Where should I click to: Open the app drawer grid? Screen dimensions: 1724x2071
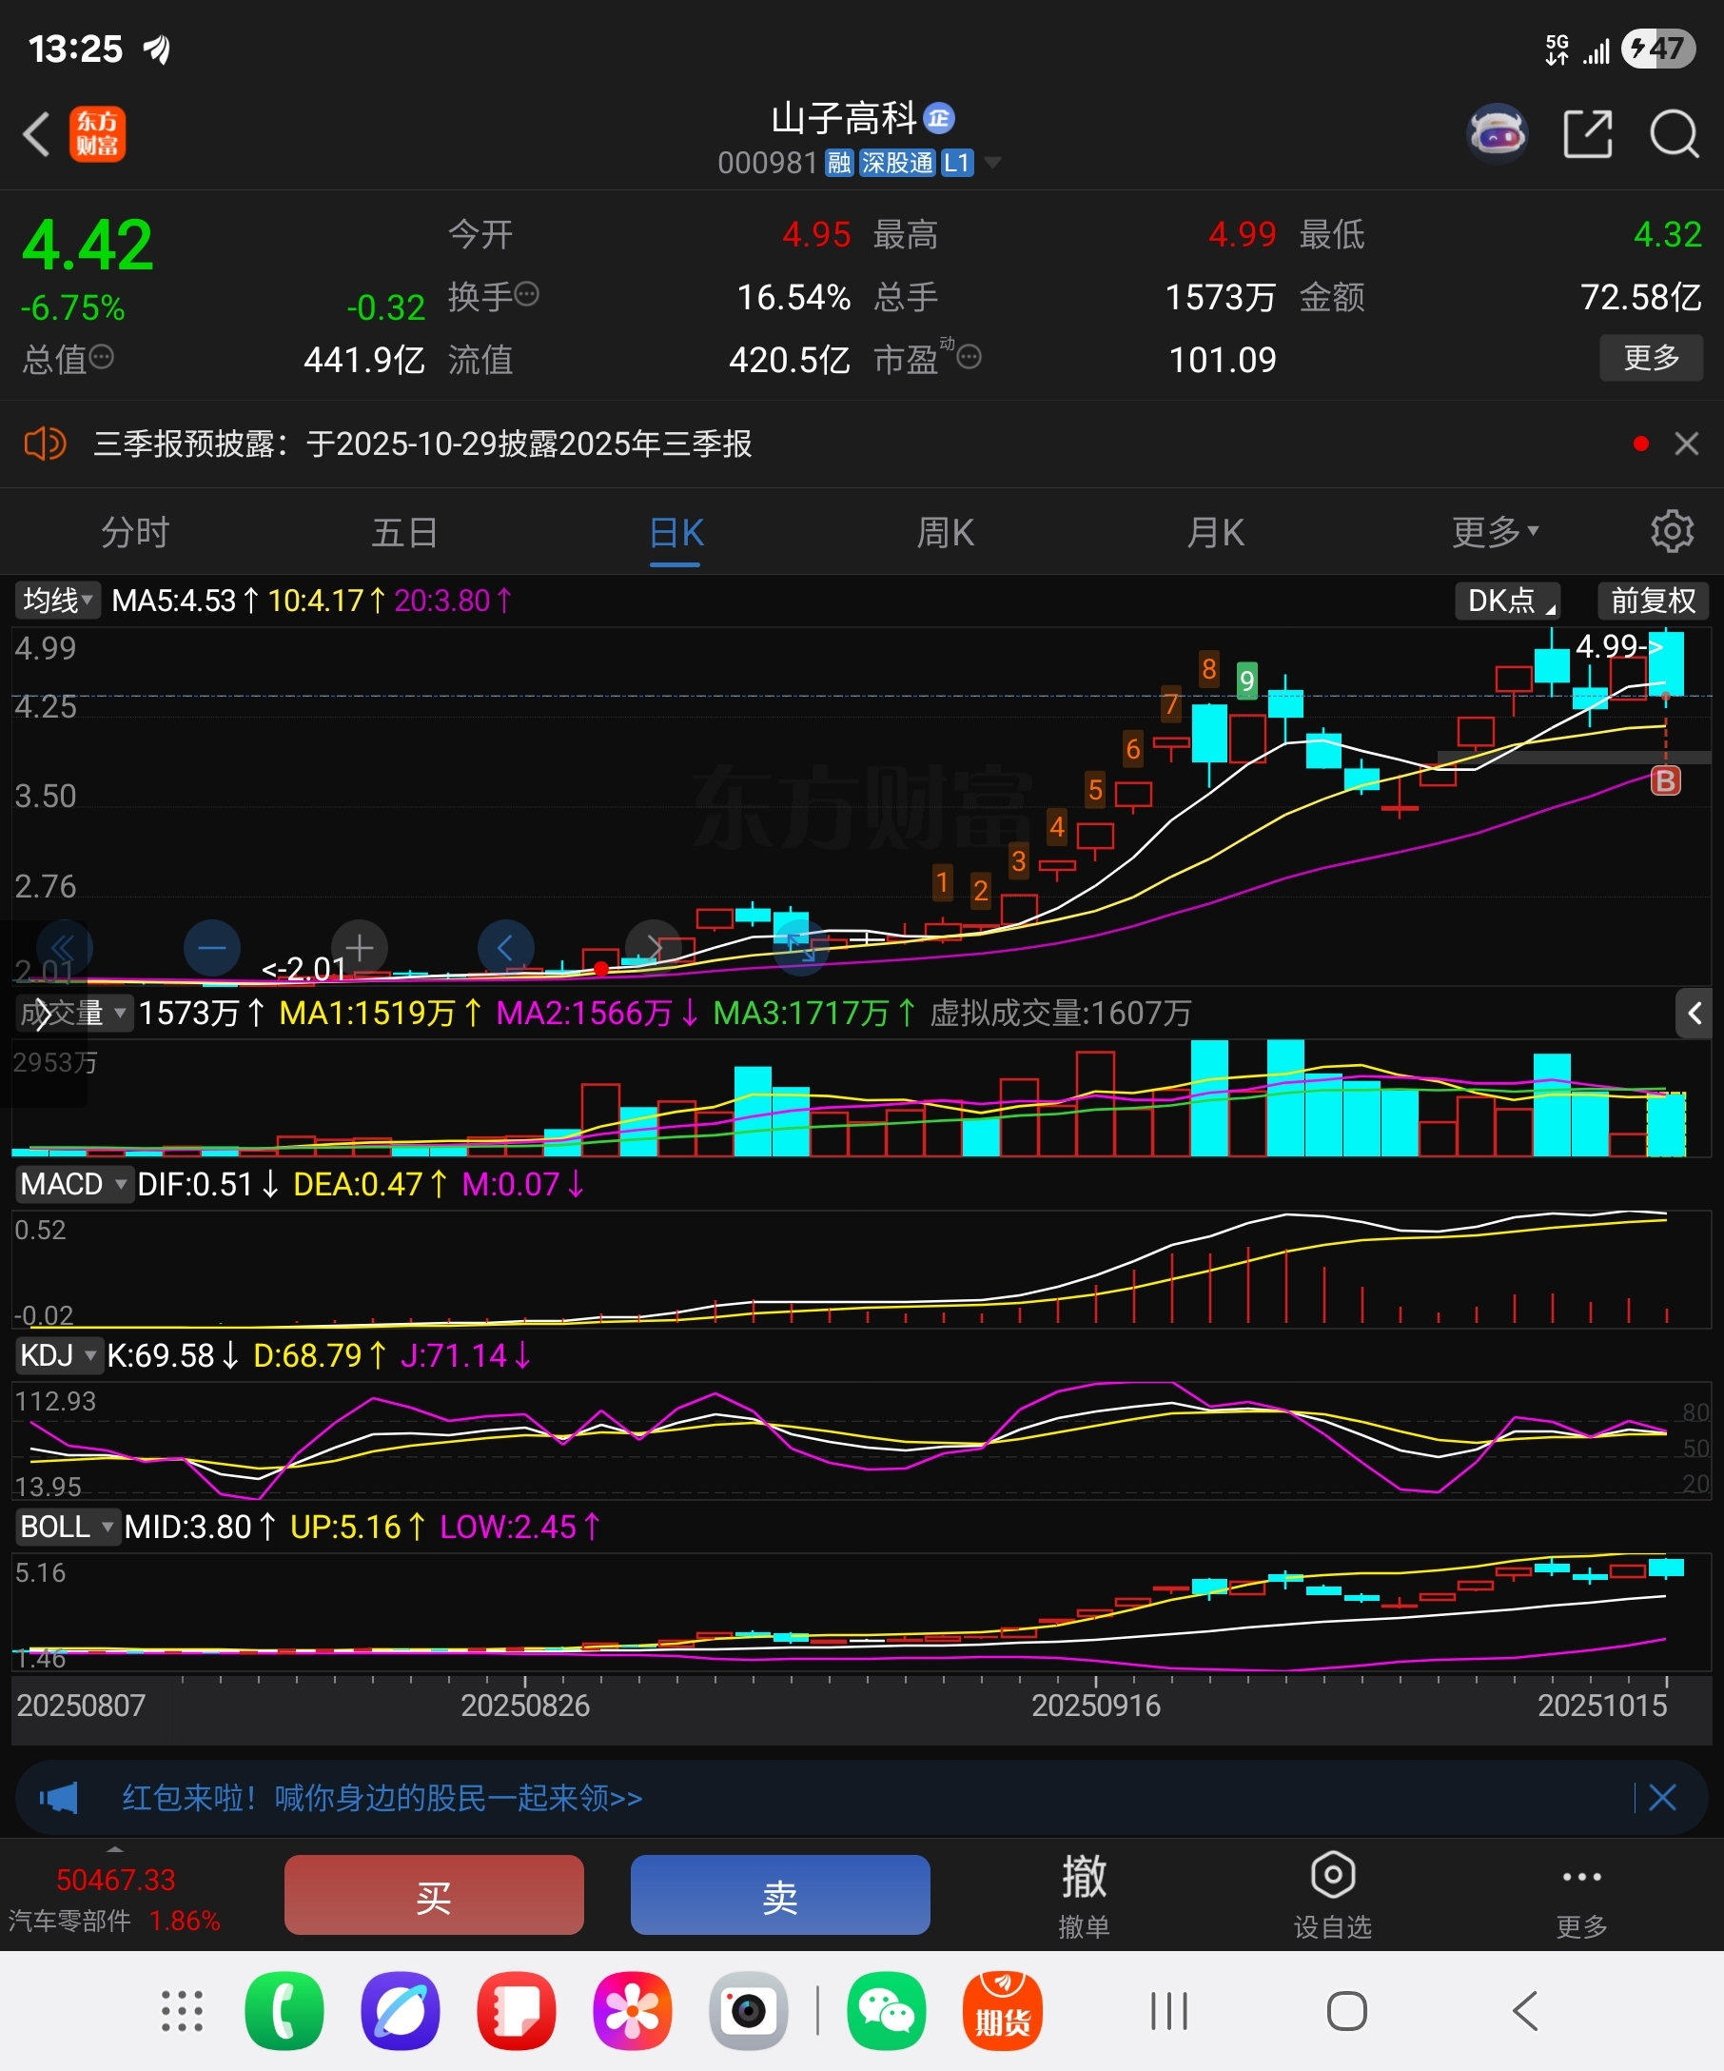pyautogui.click(x=183, y=2010)
